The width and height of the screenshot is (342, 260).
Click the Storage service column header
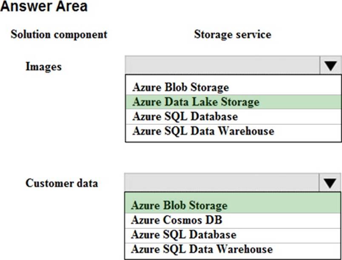click(232, 34)
